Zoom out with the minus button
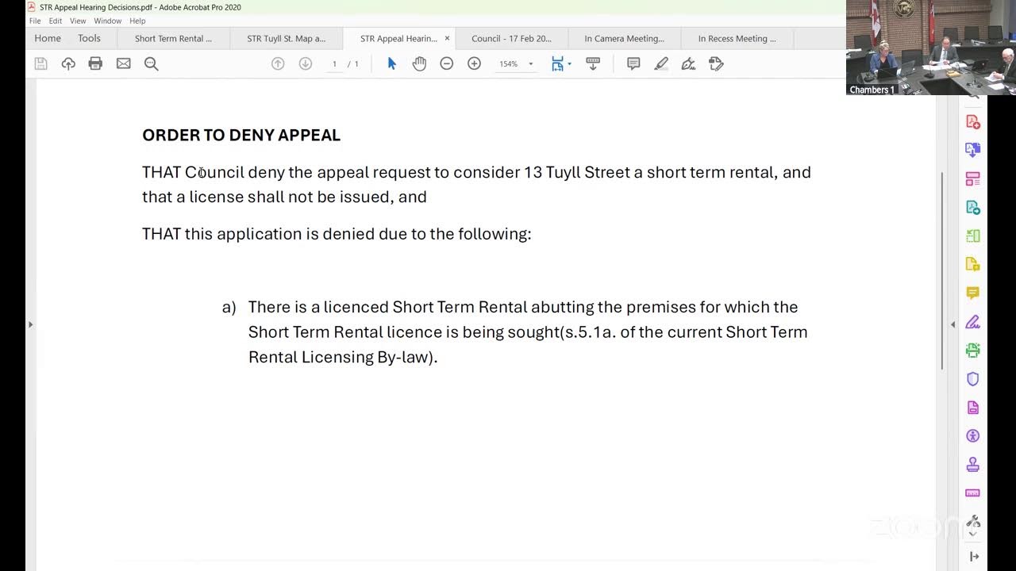The width and height of the screenshot is (1016, 571). pos(447,63)
